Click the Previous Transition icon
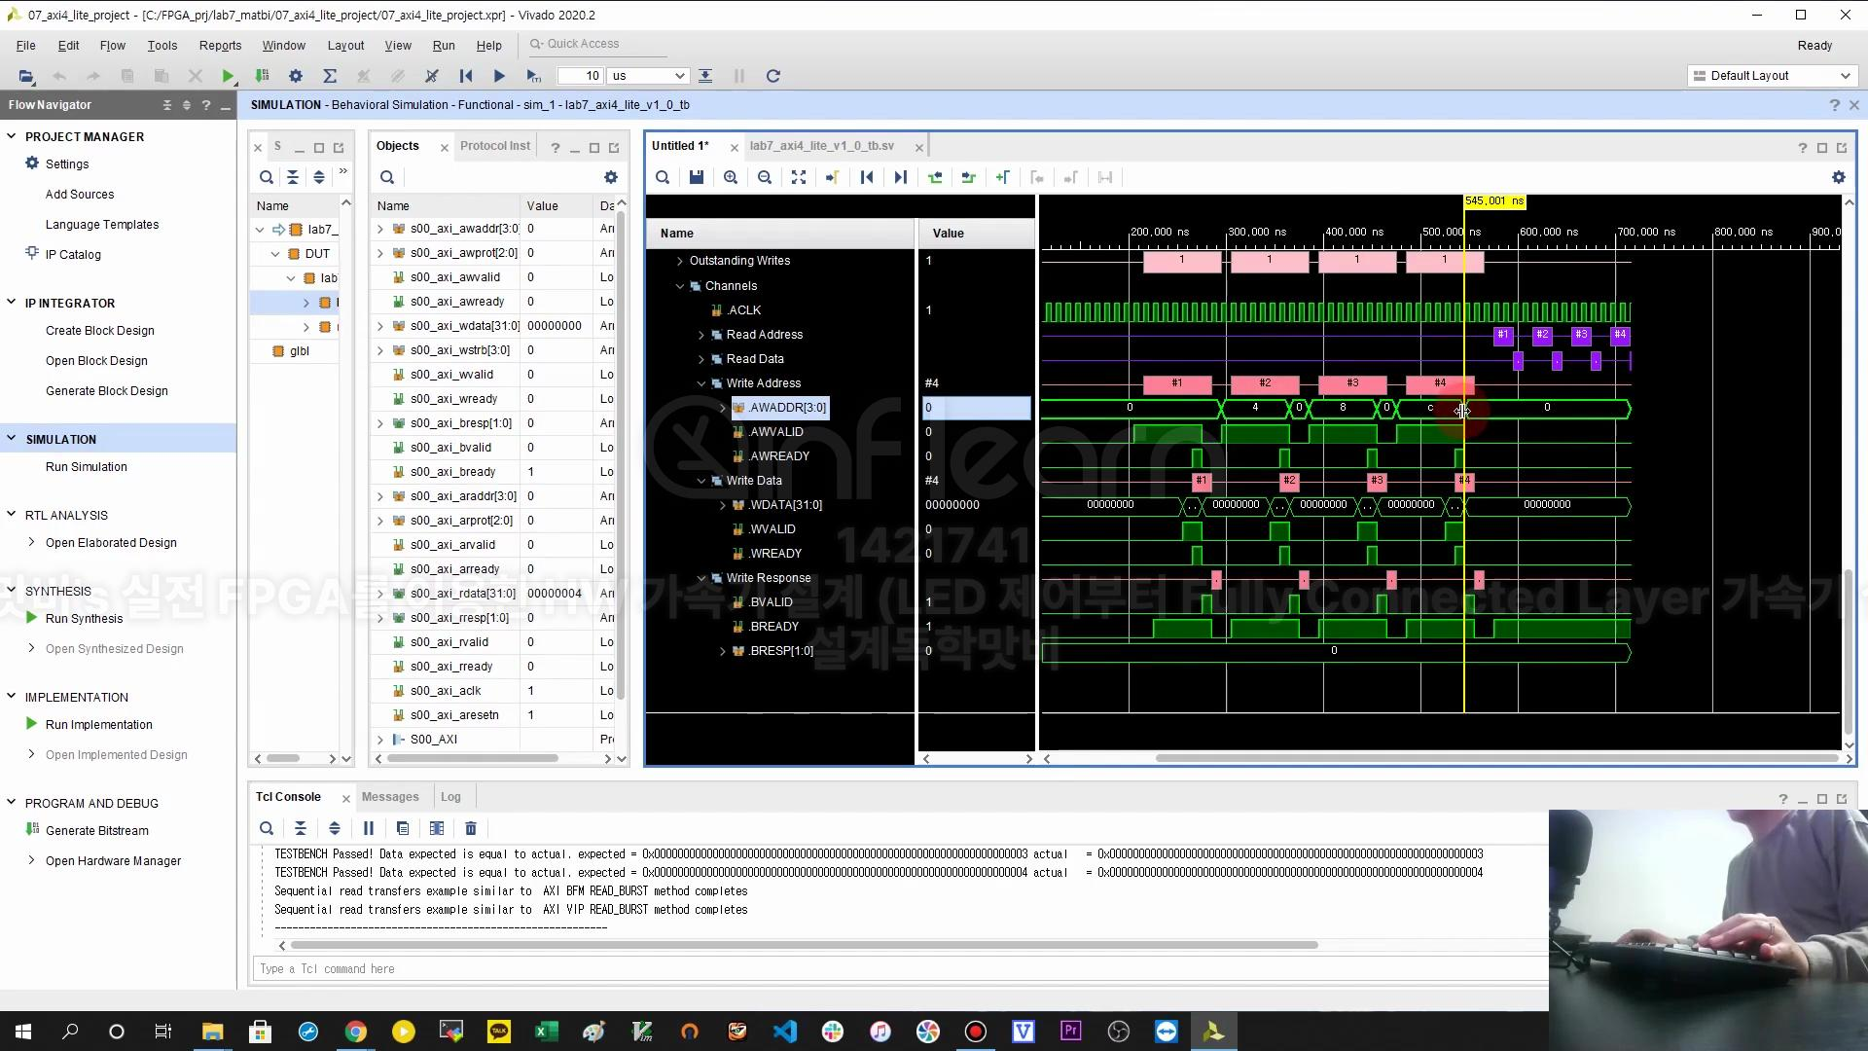This screenshot has width=1868, height=1051. click(935, 177)
